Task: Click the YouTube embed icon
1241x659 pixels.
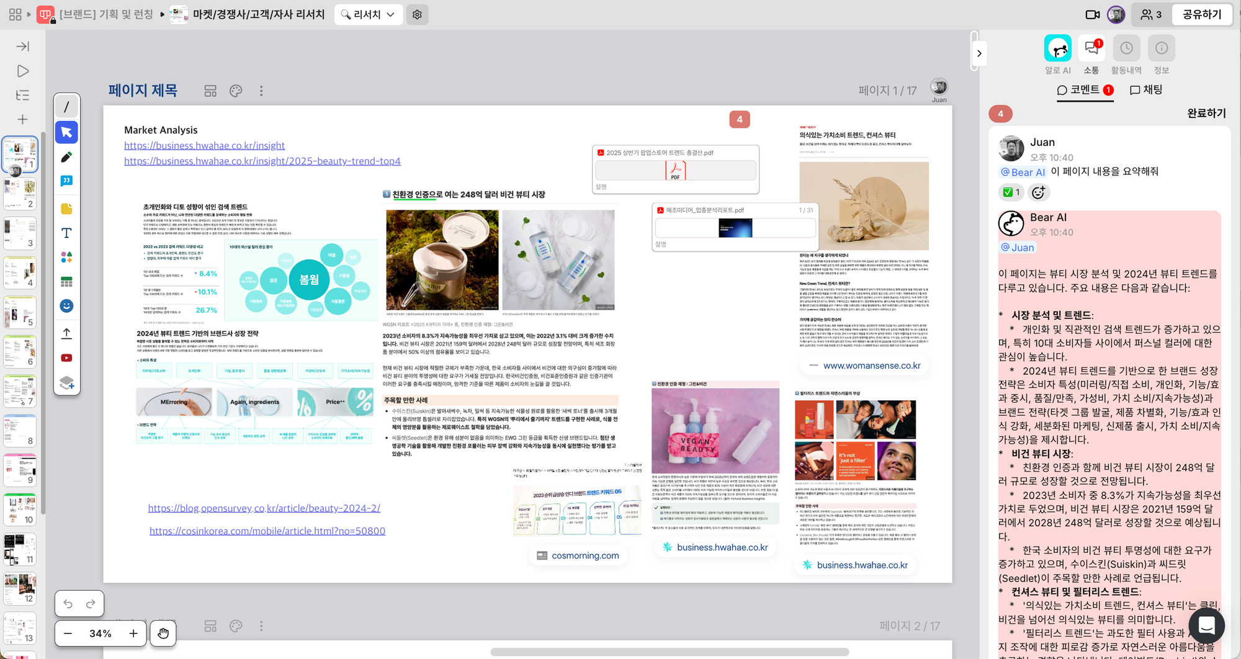Action: pyautogui.click(x=66, y=358)
